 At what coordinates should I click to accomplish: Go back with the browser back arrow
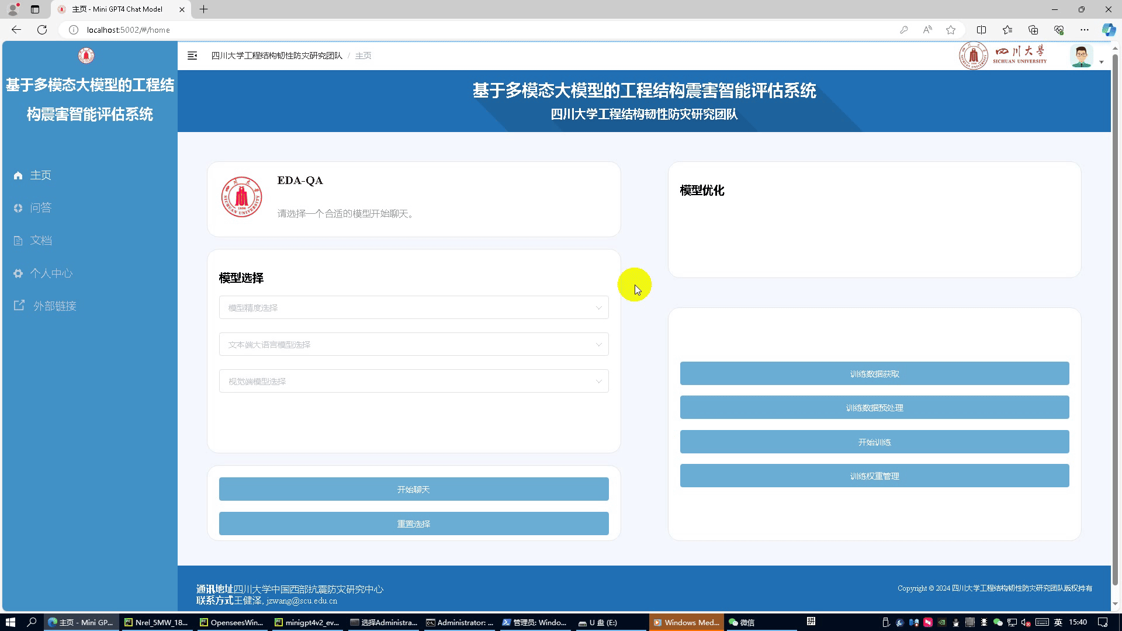tap(16, 30)
